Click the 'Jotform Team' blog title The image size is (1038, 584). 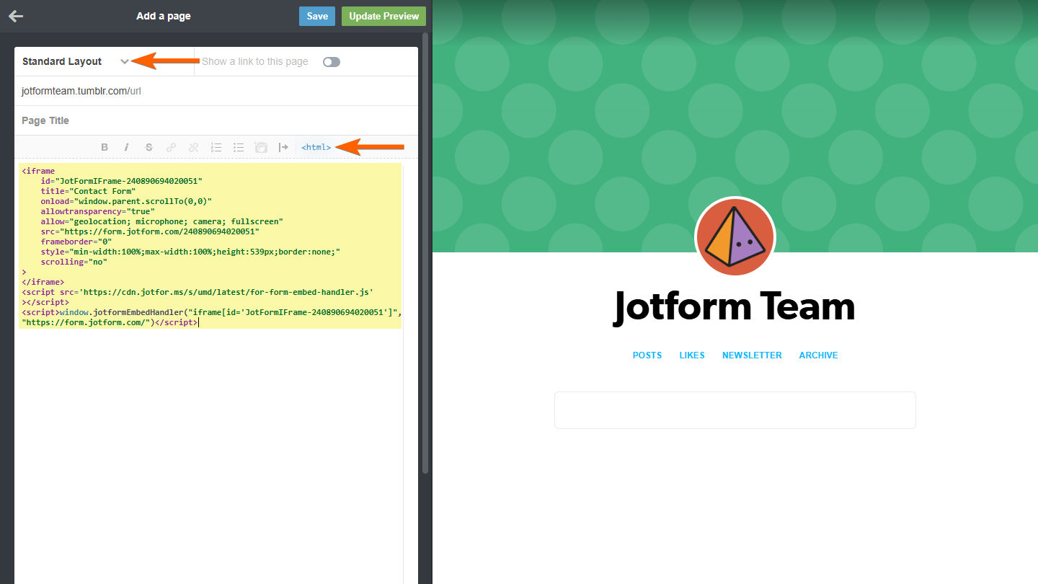point(735,306)
